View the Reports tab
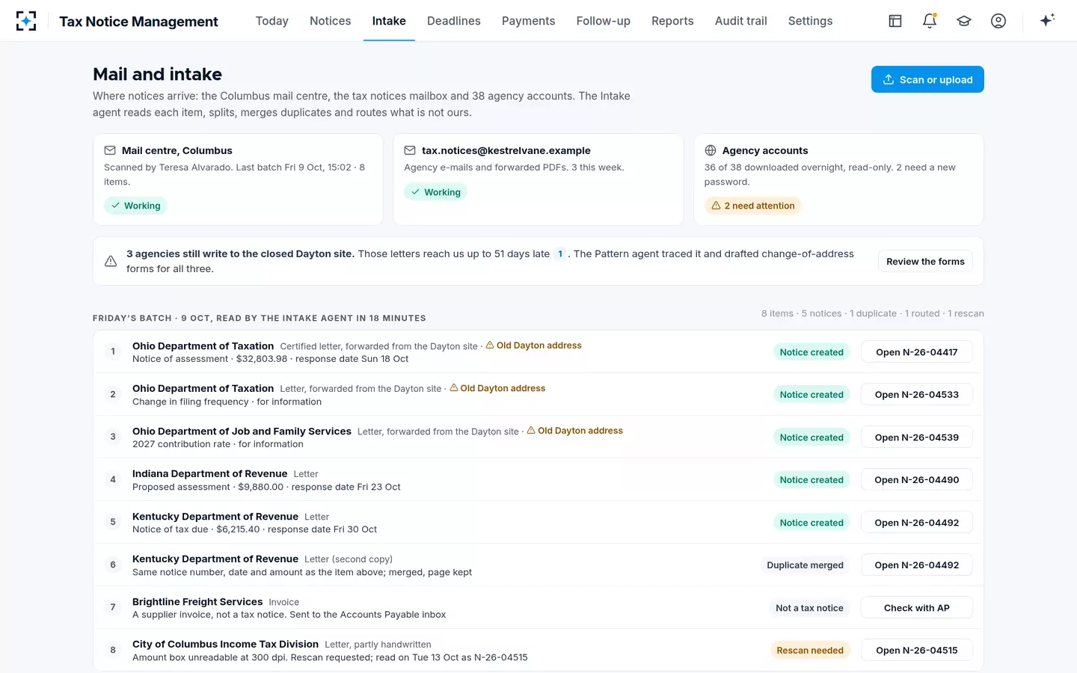The width and height of the screenshot is (1077, 673). (x=672, y=21)
